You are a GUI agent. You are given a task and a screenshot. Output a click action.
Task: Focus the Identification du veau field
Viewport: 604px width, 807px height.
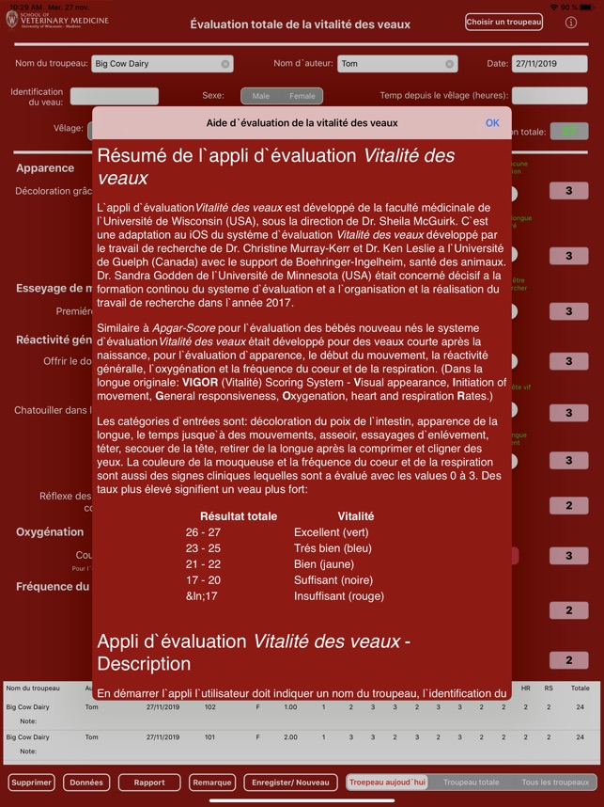pos(114,96)
